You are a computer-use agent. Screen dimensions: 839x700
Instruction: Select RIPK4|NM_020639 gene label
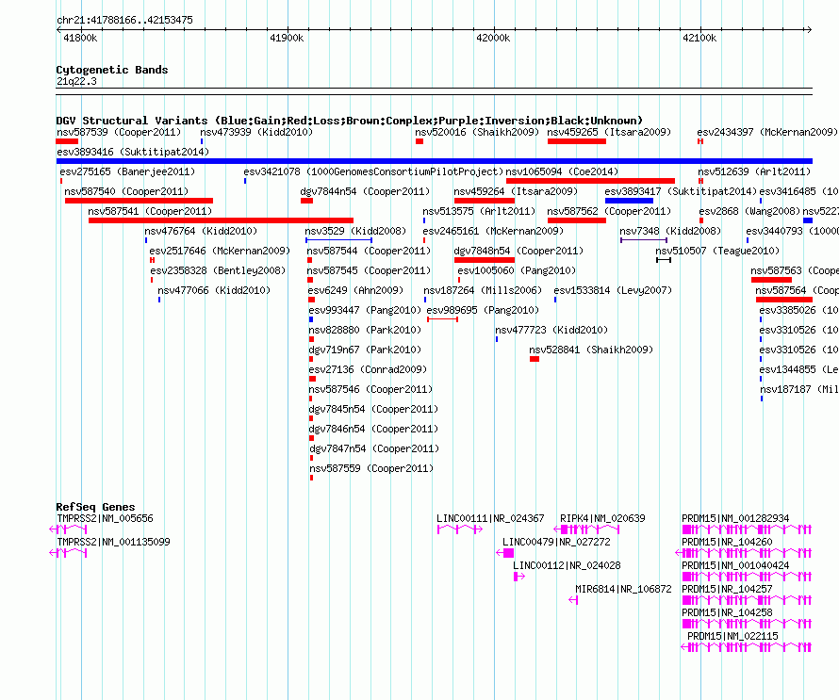602,518
